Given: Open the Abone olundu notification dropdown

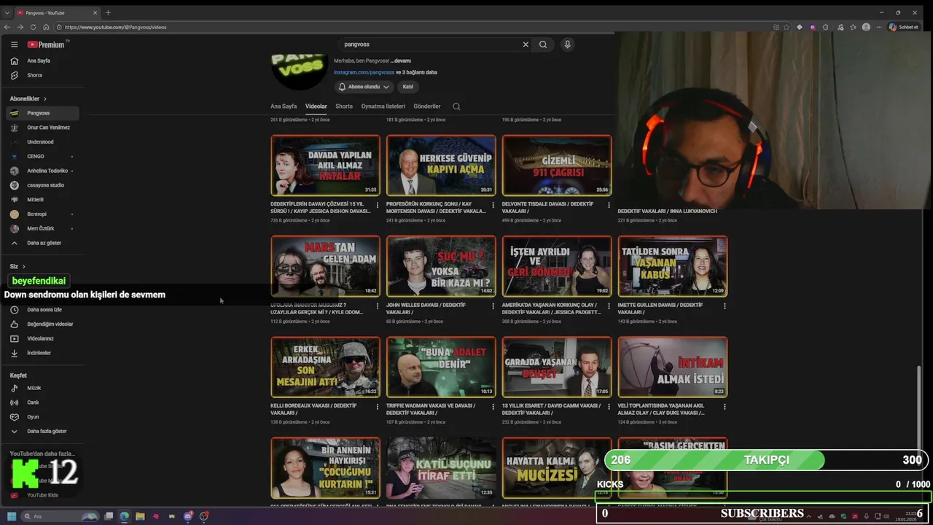Looking at the screenshot, I should coord(364,87).
